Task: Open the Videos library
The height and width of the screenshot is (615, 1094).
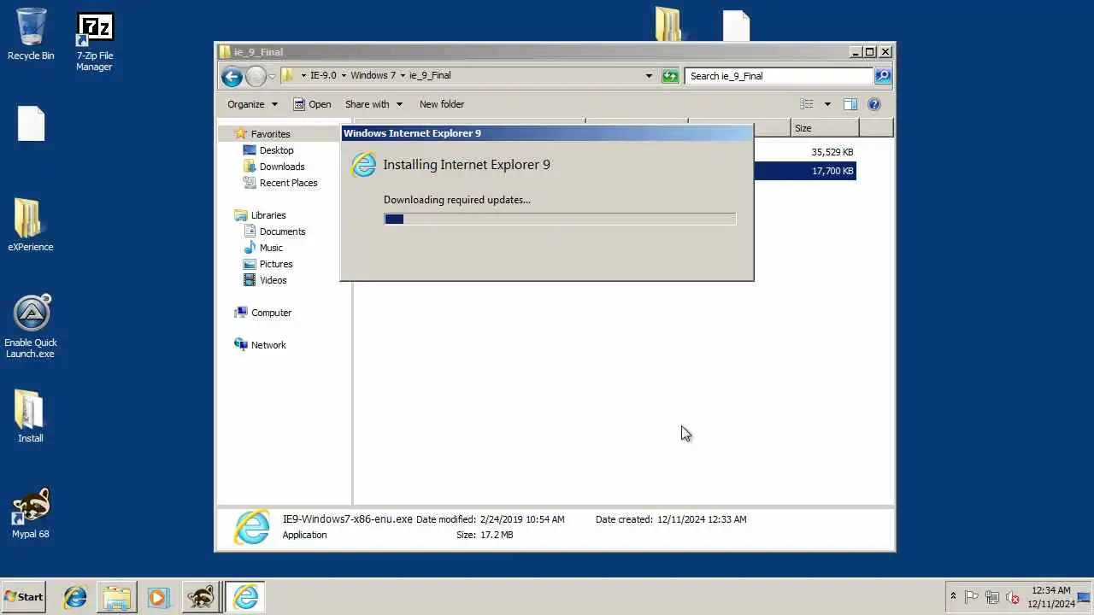Action: [x=273, y=280]
